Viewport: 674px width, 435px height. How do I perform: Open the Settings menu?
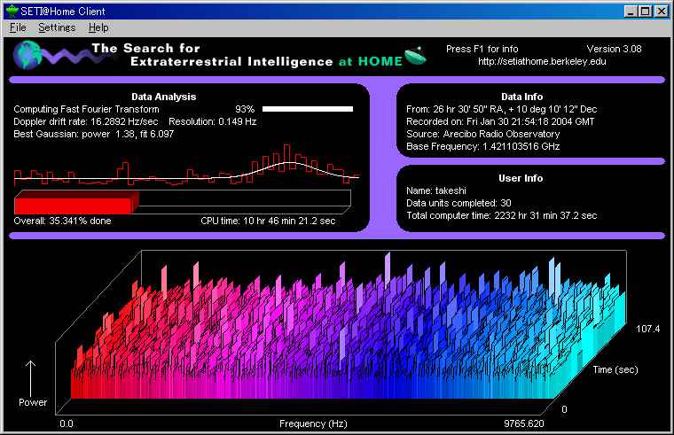click(57, 27)
